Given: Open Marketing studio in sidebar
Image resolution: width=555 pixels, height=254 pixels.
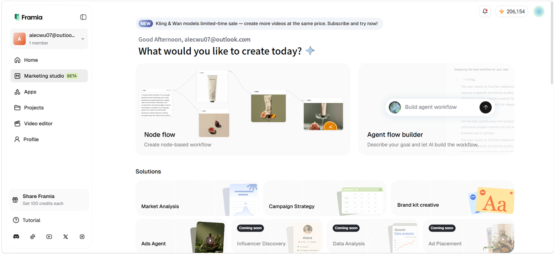Looking at the screenshot, I should (49, 76).
